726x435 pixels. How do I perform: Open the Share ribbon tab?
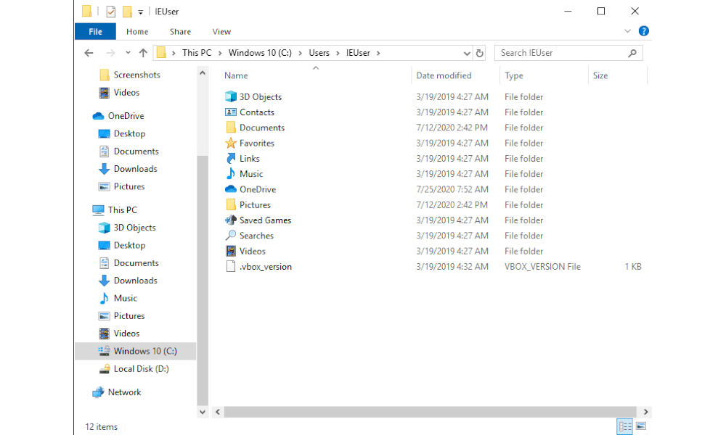coord(180,31)
